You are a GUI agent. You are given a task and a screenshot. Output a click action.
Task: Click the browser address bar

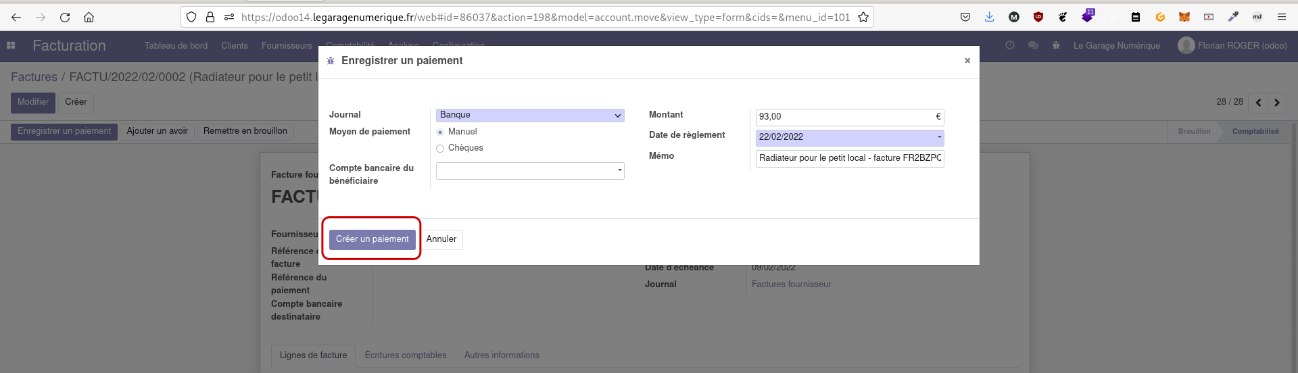[x=545, y=17]
